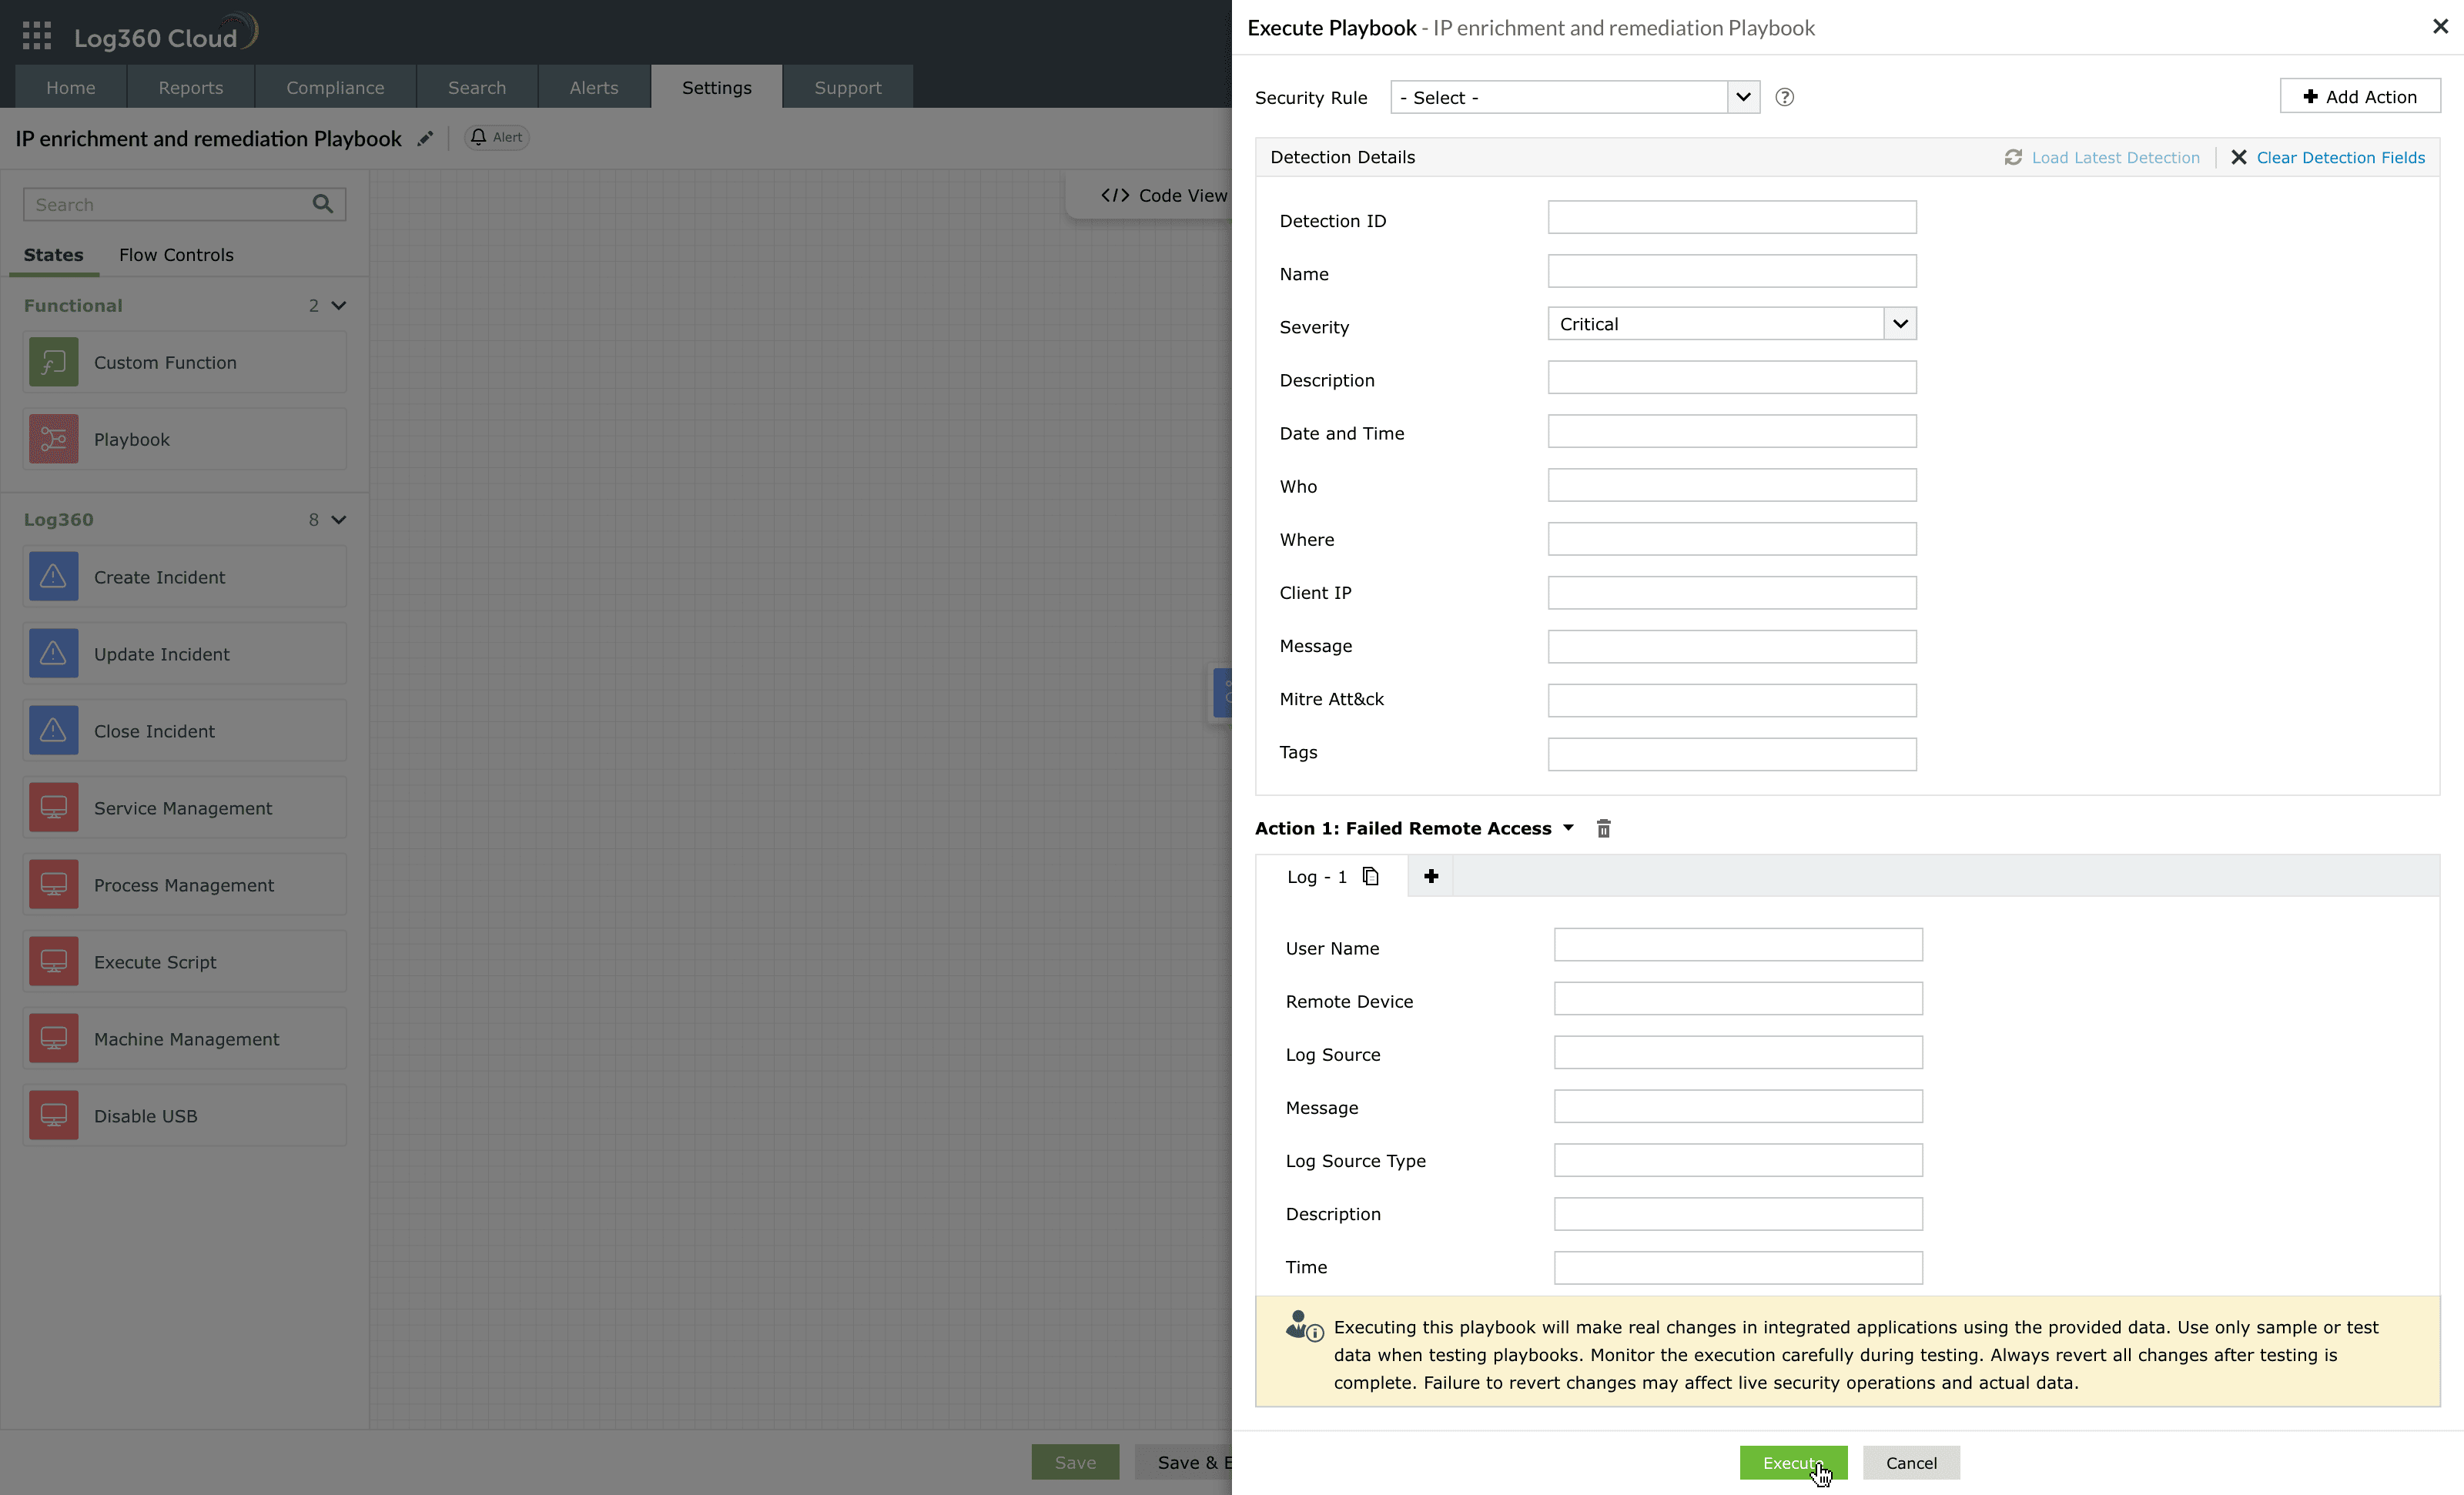Select the Disable USB icon
2464x1495 pixels.
54,1116
